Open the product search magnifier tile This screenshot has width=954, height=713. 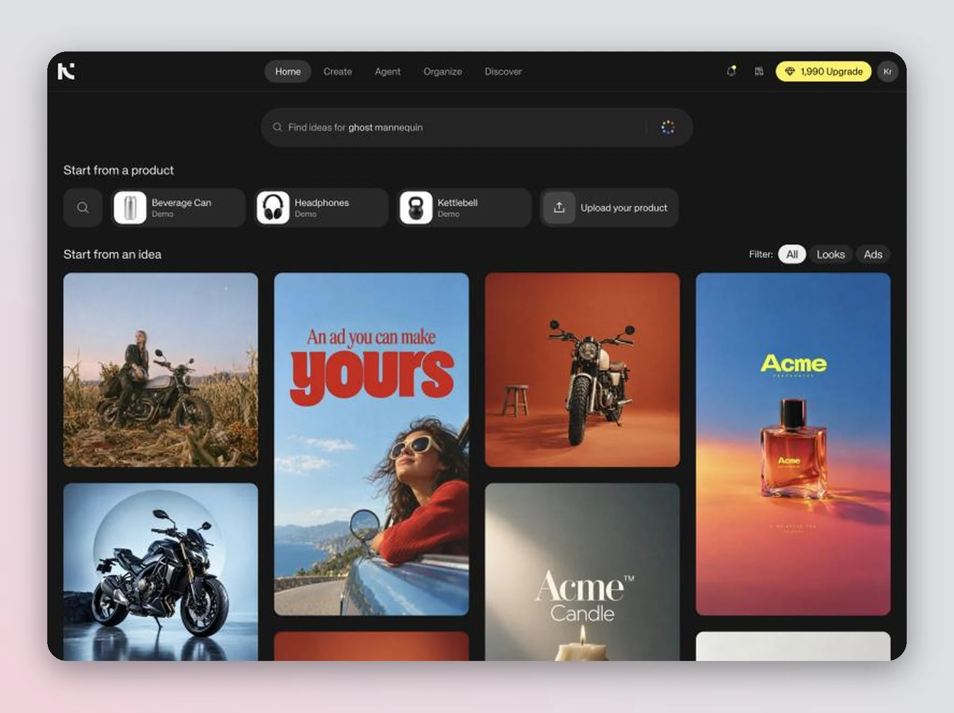pyautogui.click(x=83, y=208)
